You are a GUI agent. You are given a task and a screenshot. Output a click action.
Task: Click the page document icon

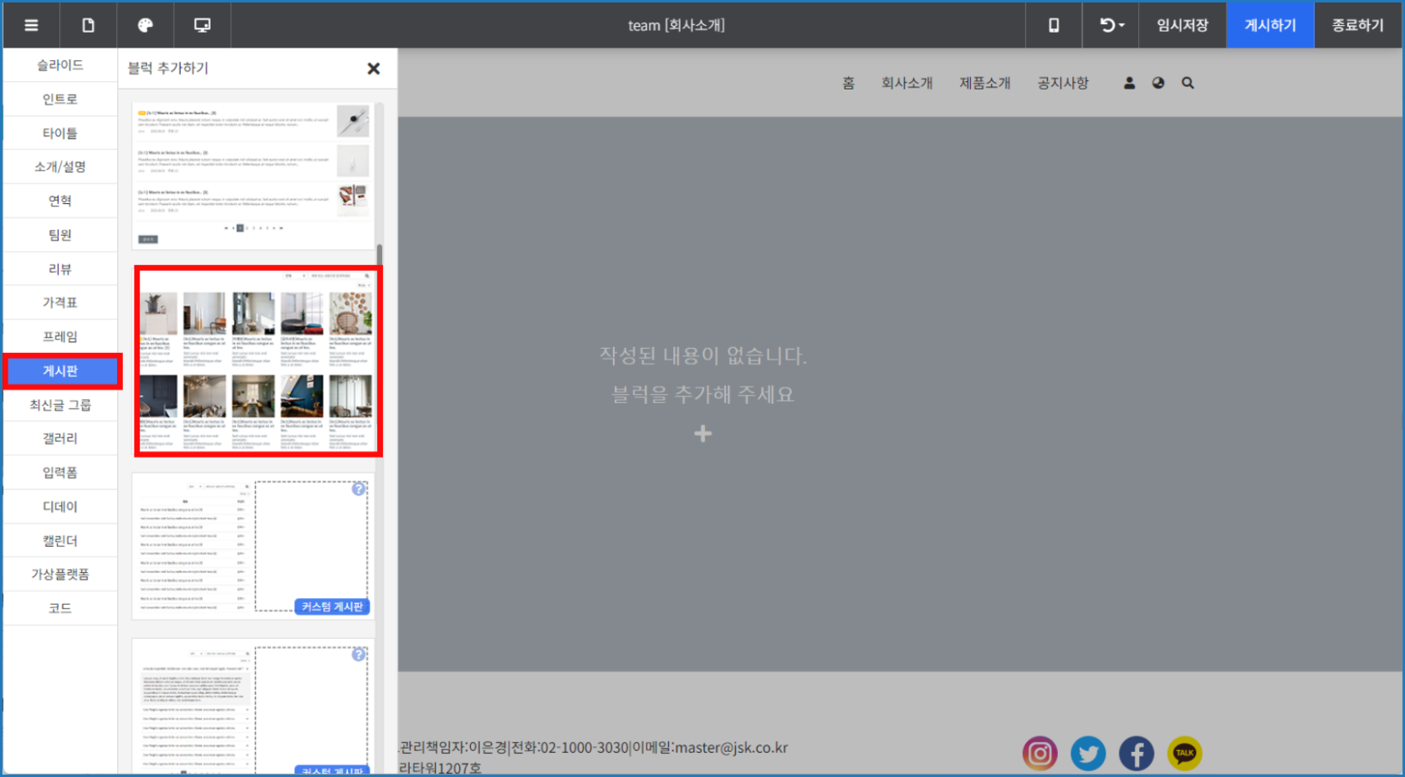pos(88,25)
